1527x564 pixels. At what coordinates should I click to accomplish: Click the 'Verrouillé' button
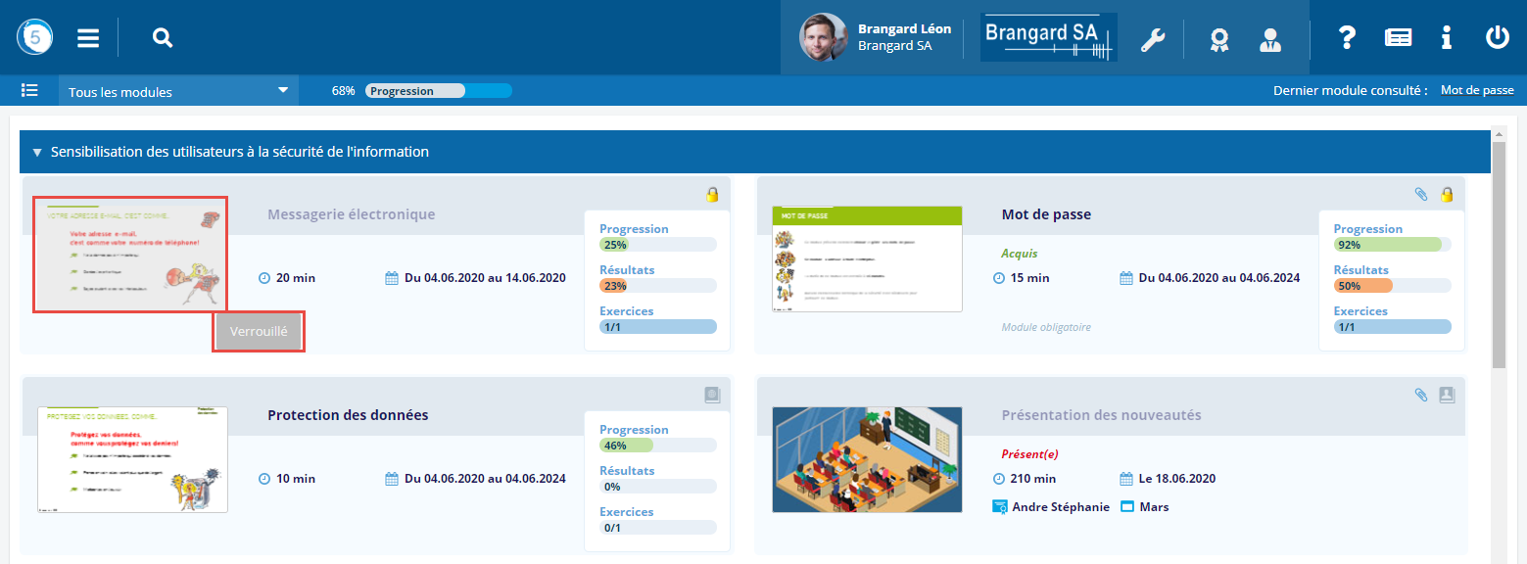(259, 332)
